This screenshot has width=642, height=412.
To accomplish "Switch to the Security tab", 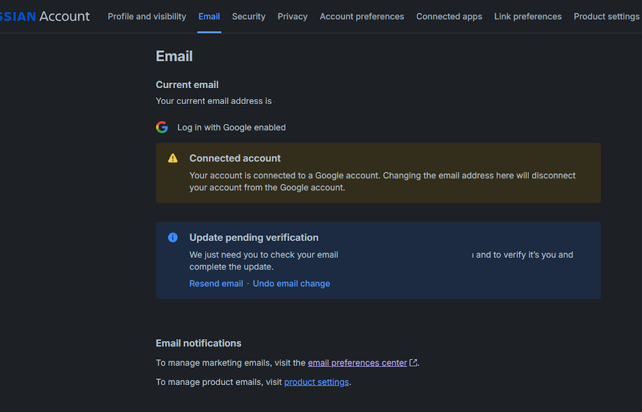I will point(249,16).
